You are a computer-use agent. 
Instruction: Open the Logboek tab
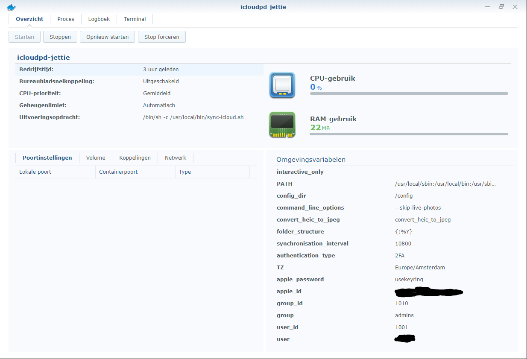coord(99,19)
